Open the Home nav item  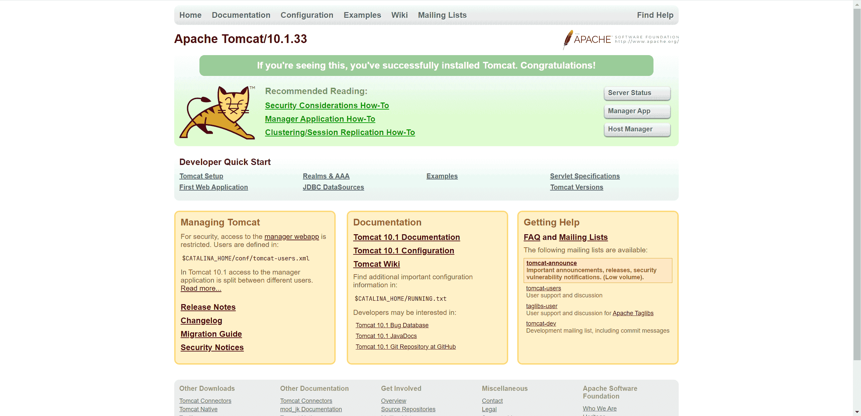click(190, 15)
